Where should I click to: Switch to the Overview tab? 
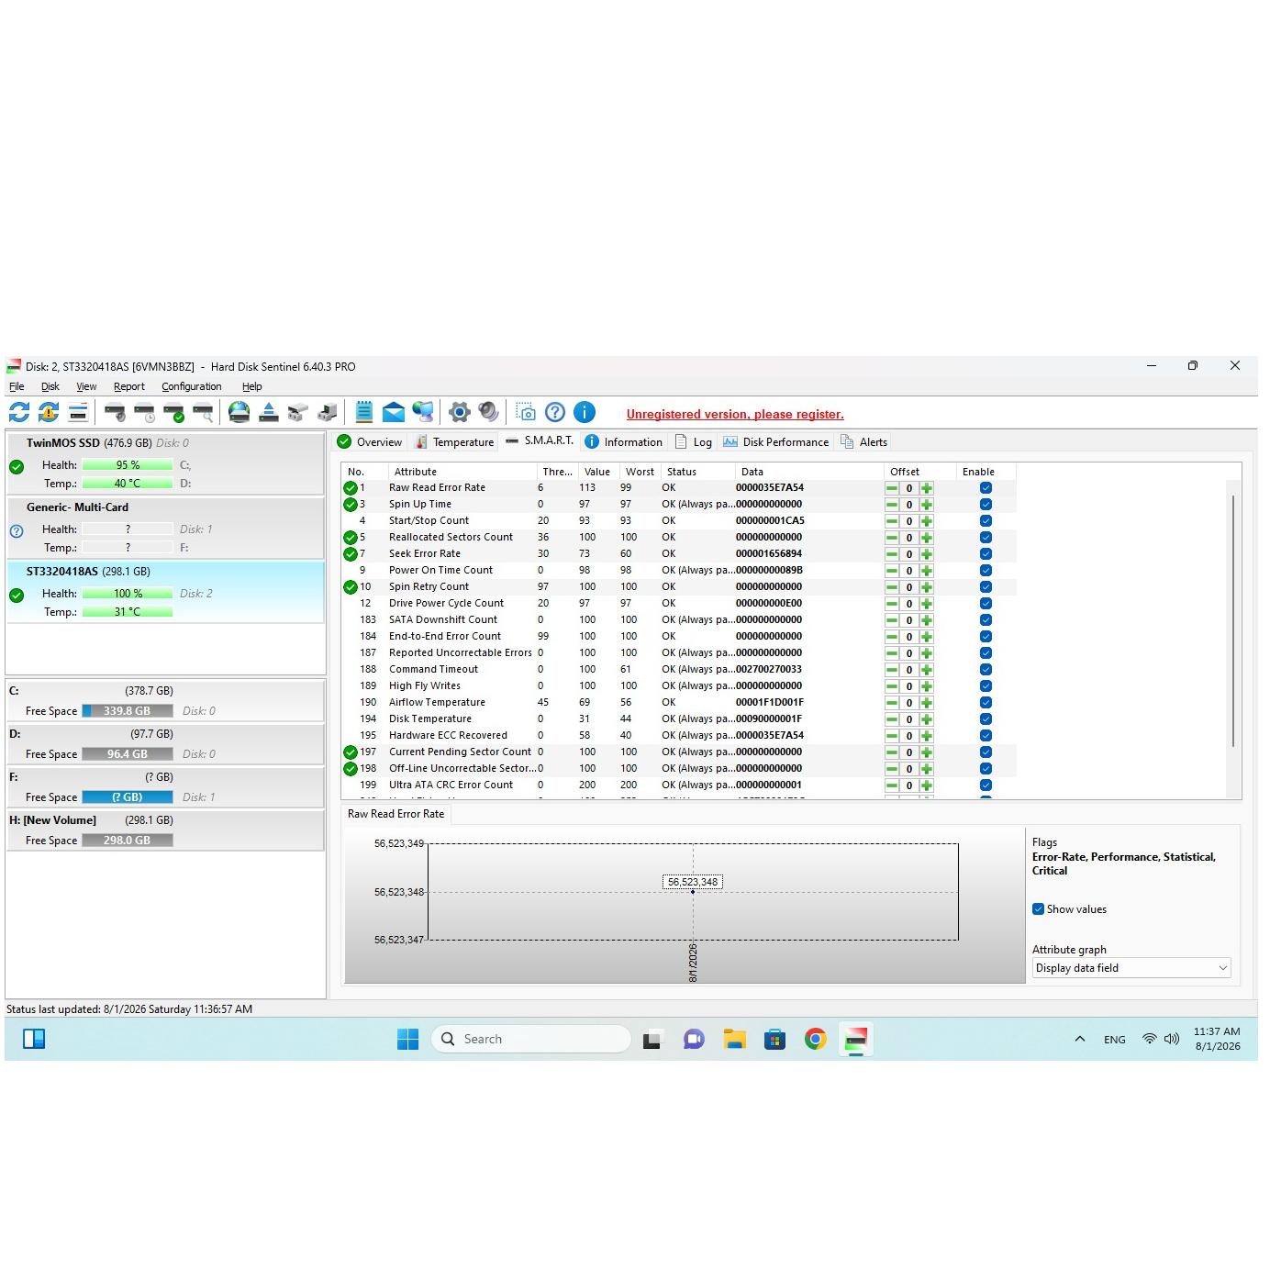pos(370,442)
